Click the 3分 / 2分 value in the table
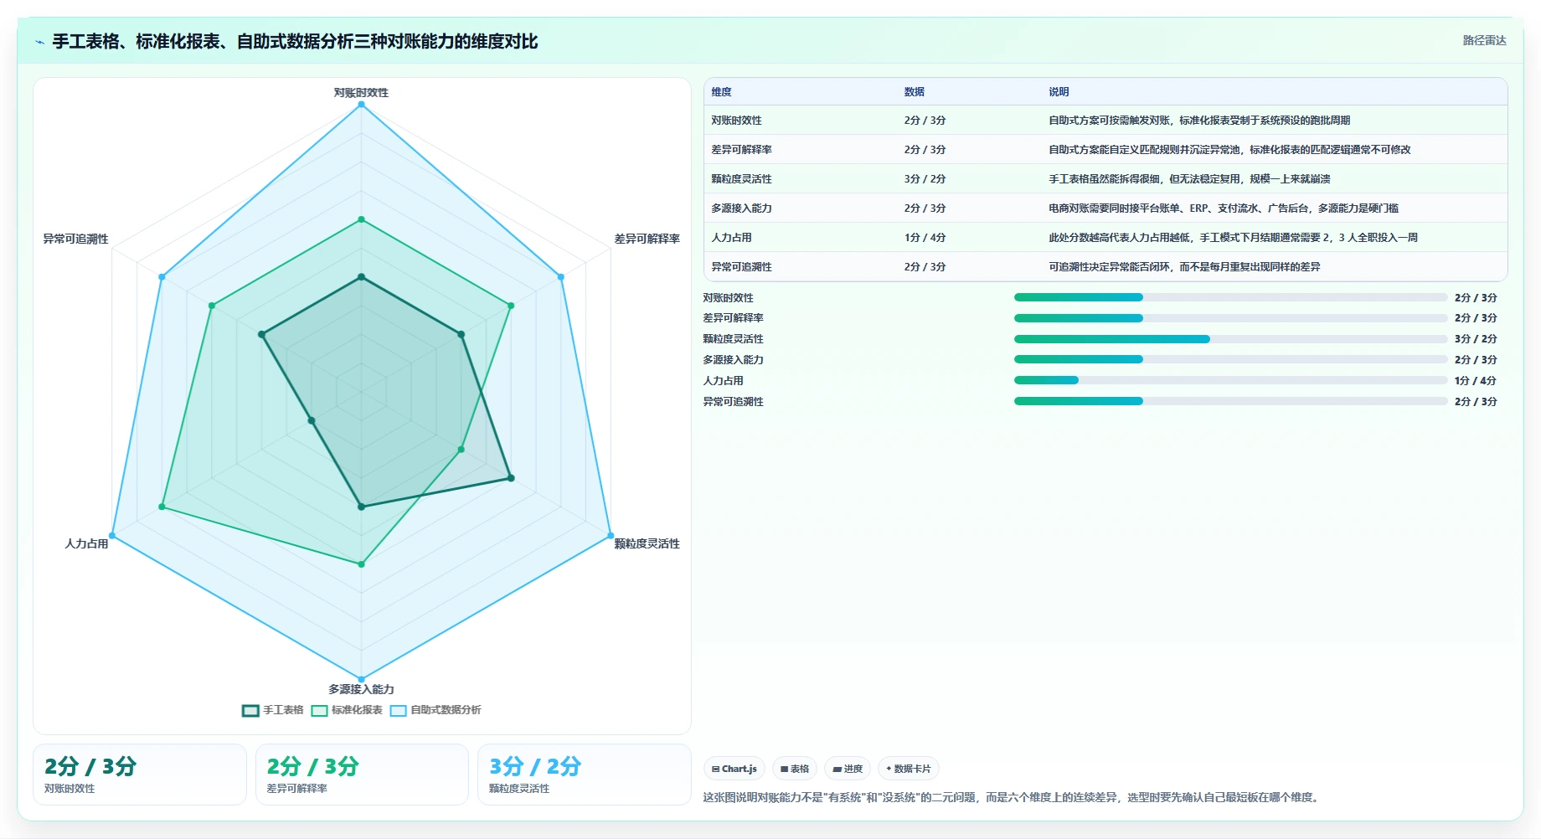1541x839 pixels. pos(925,179)
